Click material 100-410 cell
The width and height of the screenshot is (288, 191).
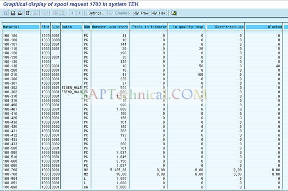10,114
